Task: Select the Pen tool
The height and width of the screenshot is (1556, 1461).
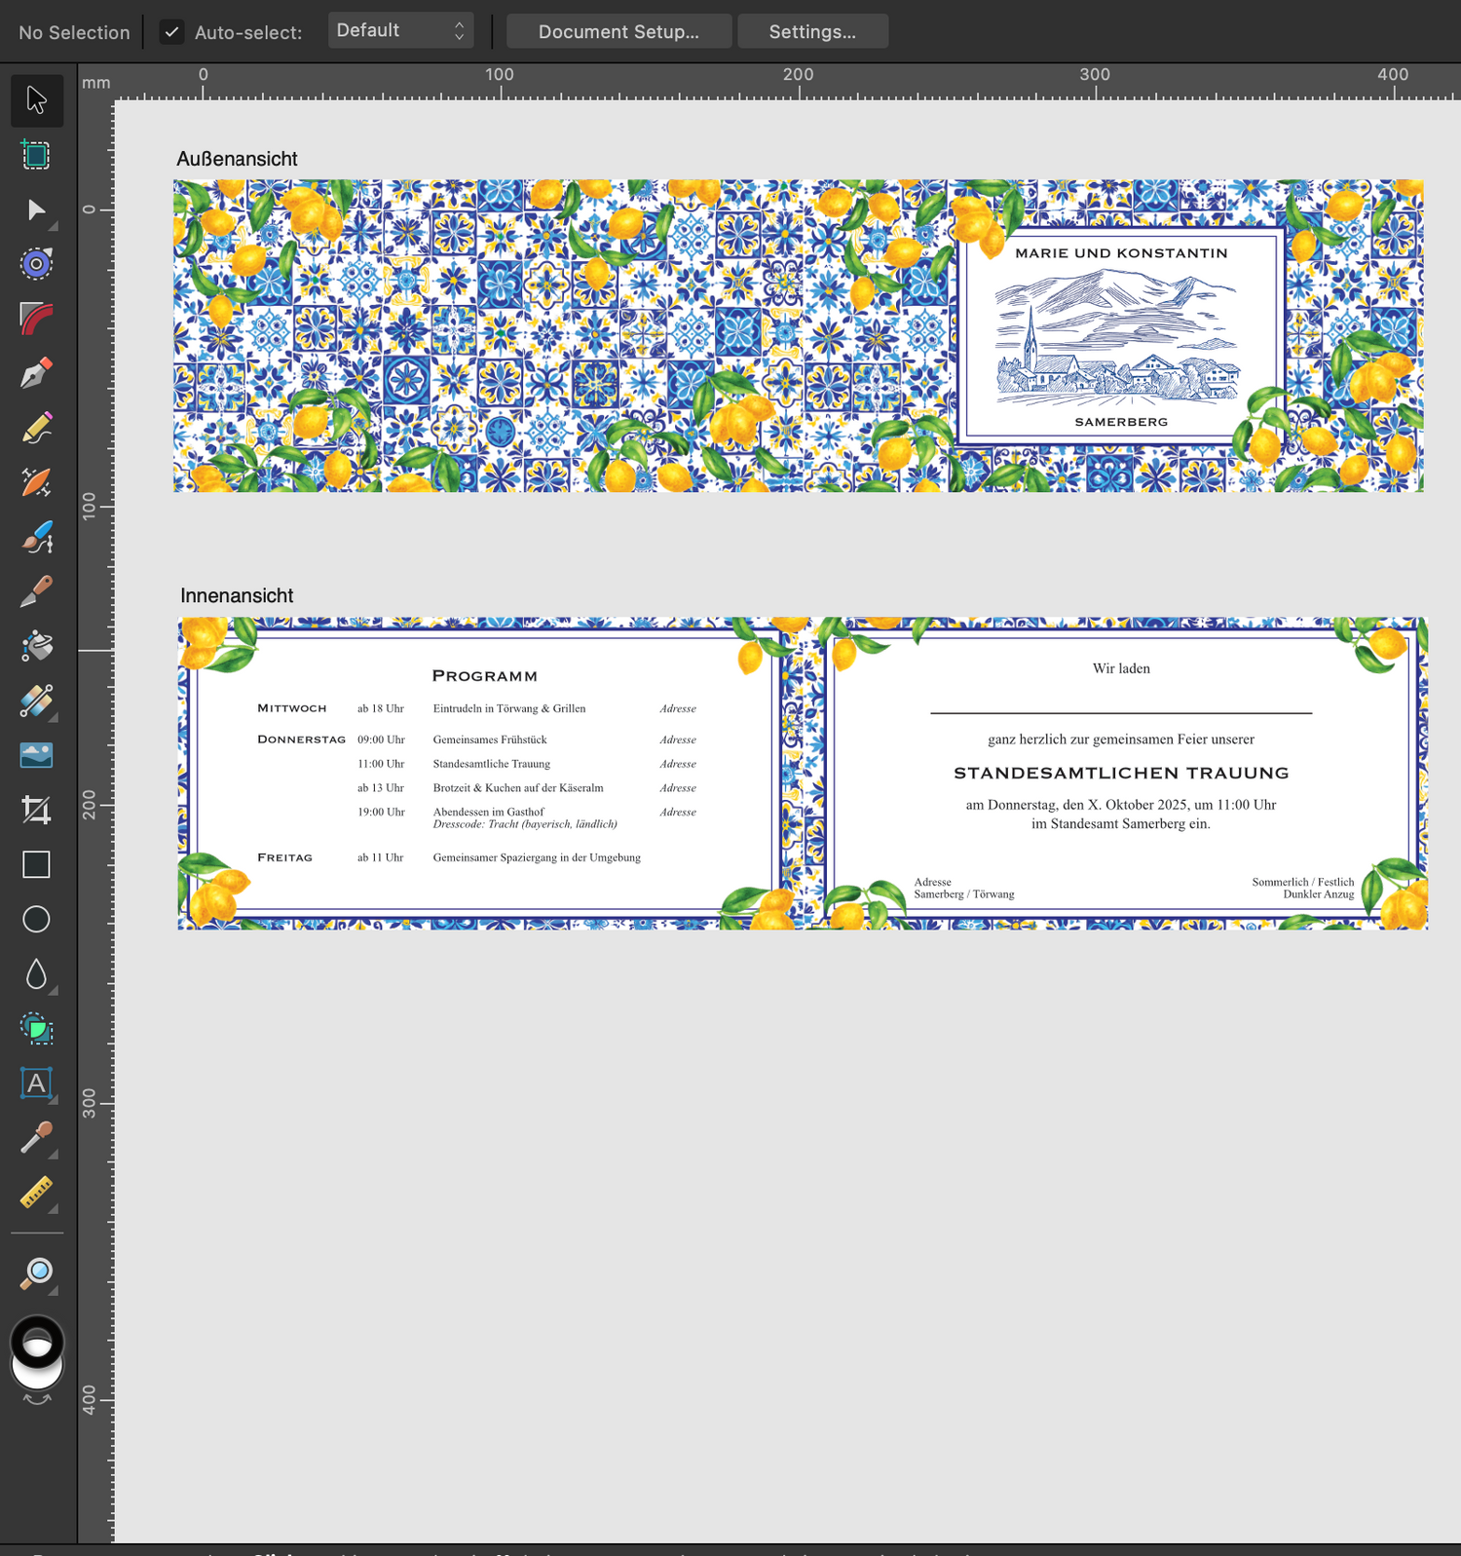Action: pos(37,373)
